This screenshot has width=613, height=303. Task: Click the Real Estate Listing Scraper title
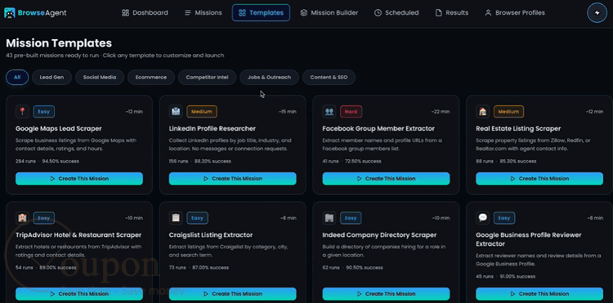[518, 128]
